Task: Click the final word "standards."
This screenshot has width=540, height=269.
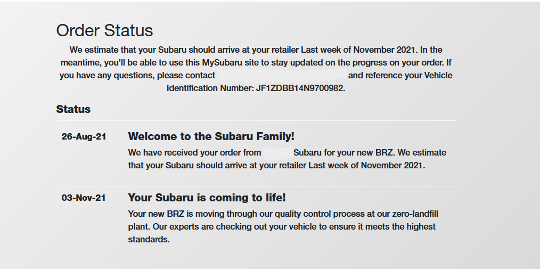Action: pos(149,240)
